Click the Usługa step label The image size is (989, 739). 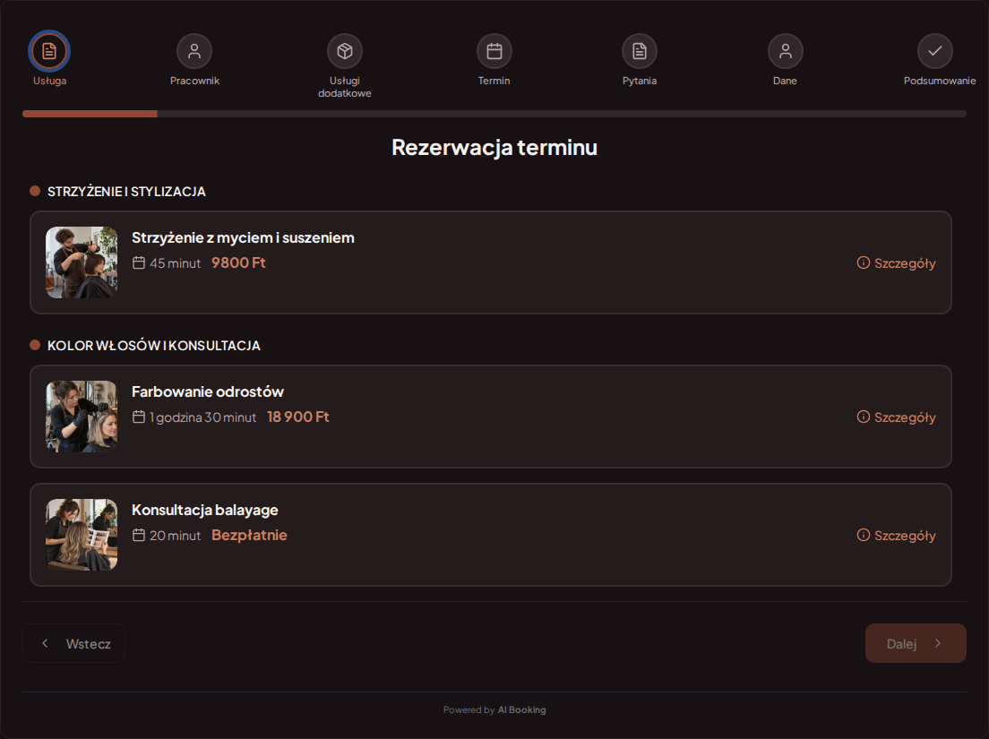[50, 81]
